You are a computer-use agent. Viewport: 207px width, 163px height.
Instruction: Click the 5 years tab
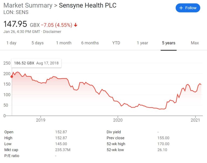coord(168,43)
